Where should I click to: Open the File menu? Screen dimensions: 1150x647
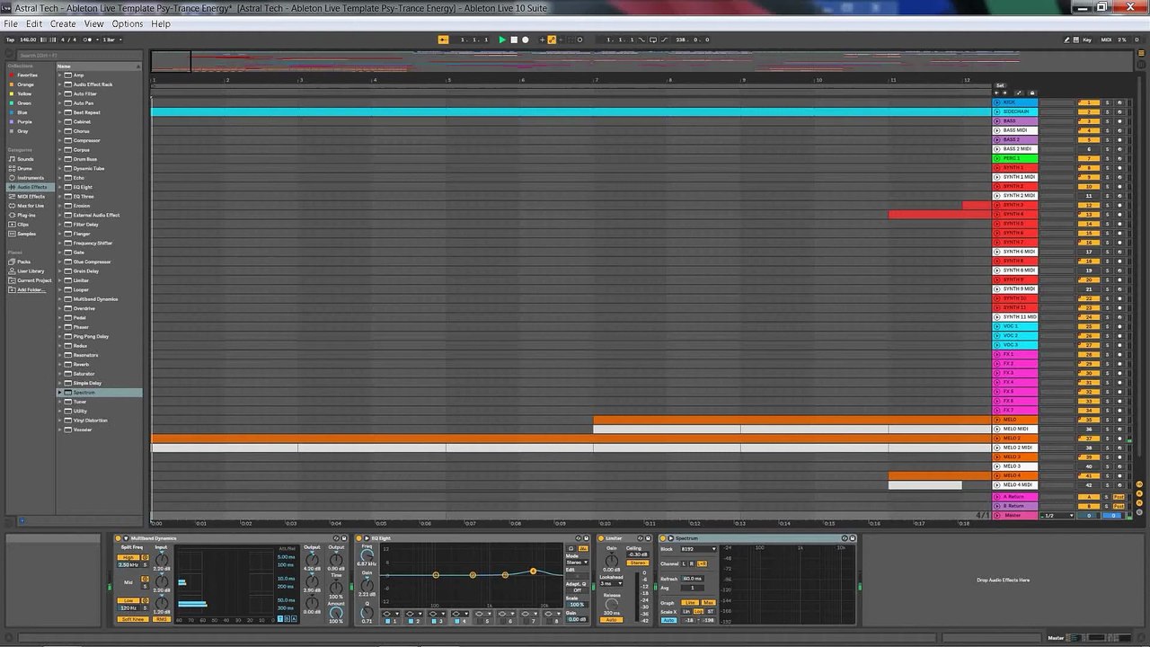click(x=11, y=23)
